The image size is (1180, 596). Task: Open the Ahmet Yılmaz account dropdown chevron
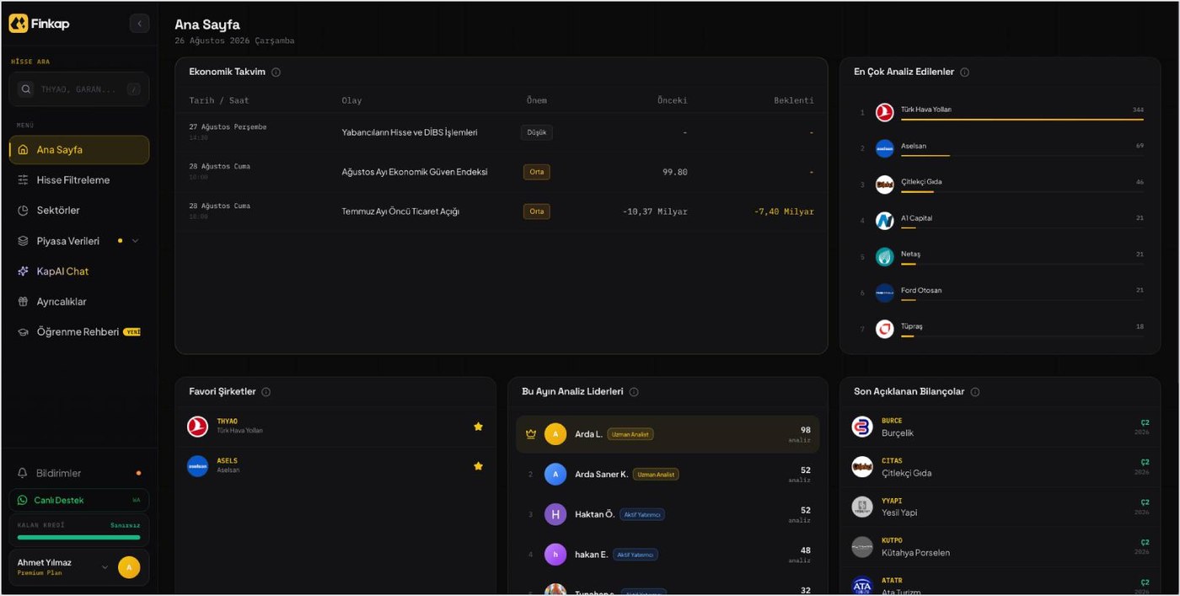(x=105, y=567)
